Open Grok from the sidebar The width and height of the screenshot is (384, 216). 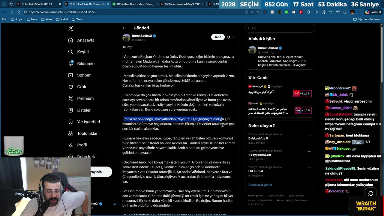77,87
